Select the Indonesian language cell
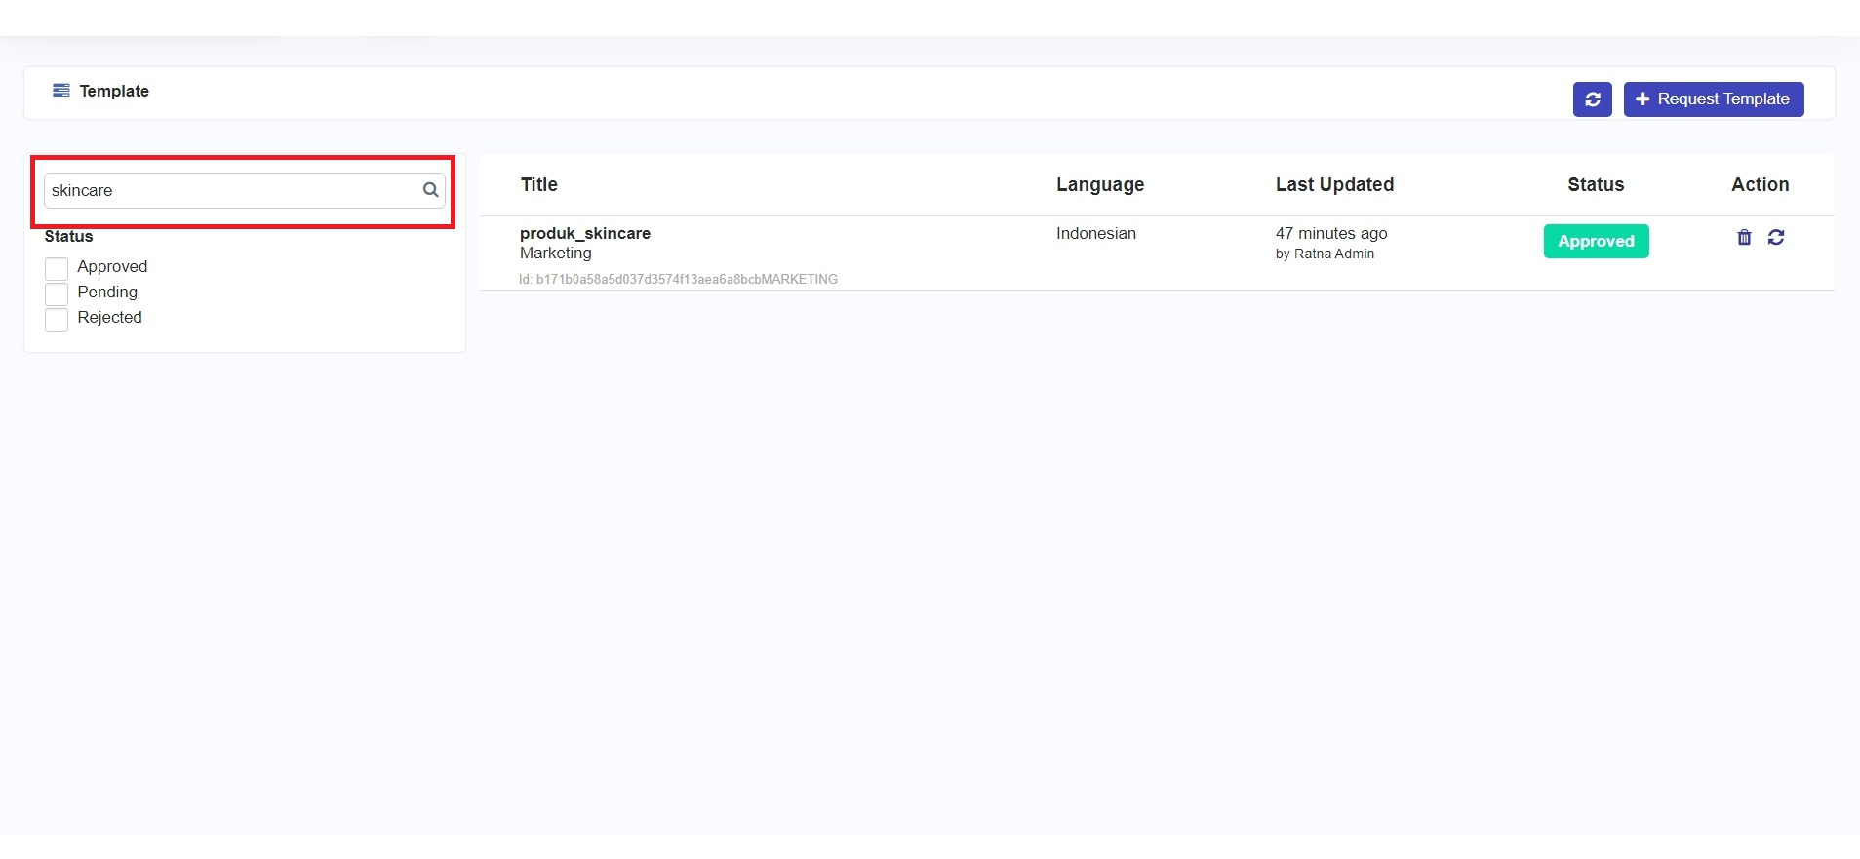 [1095, 234]
